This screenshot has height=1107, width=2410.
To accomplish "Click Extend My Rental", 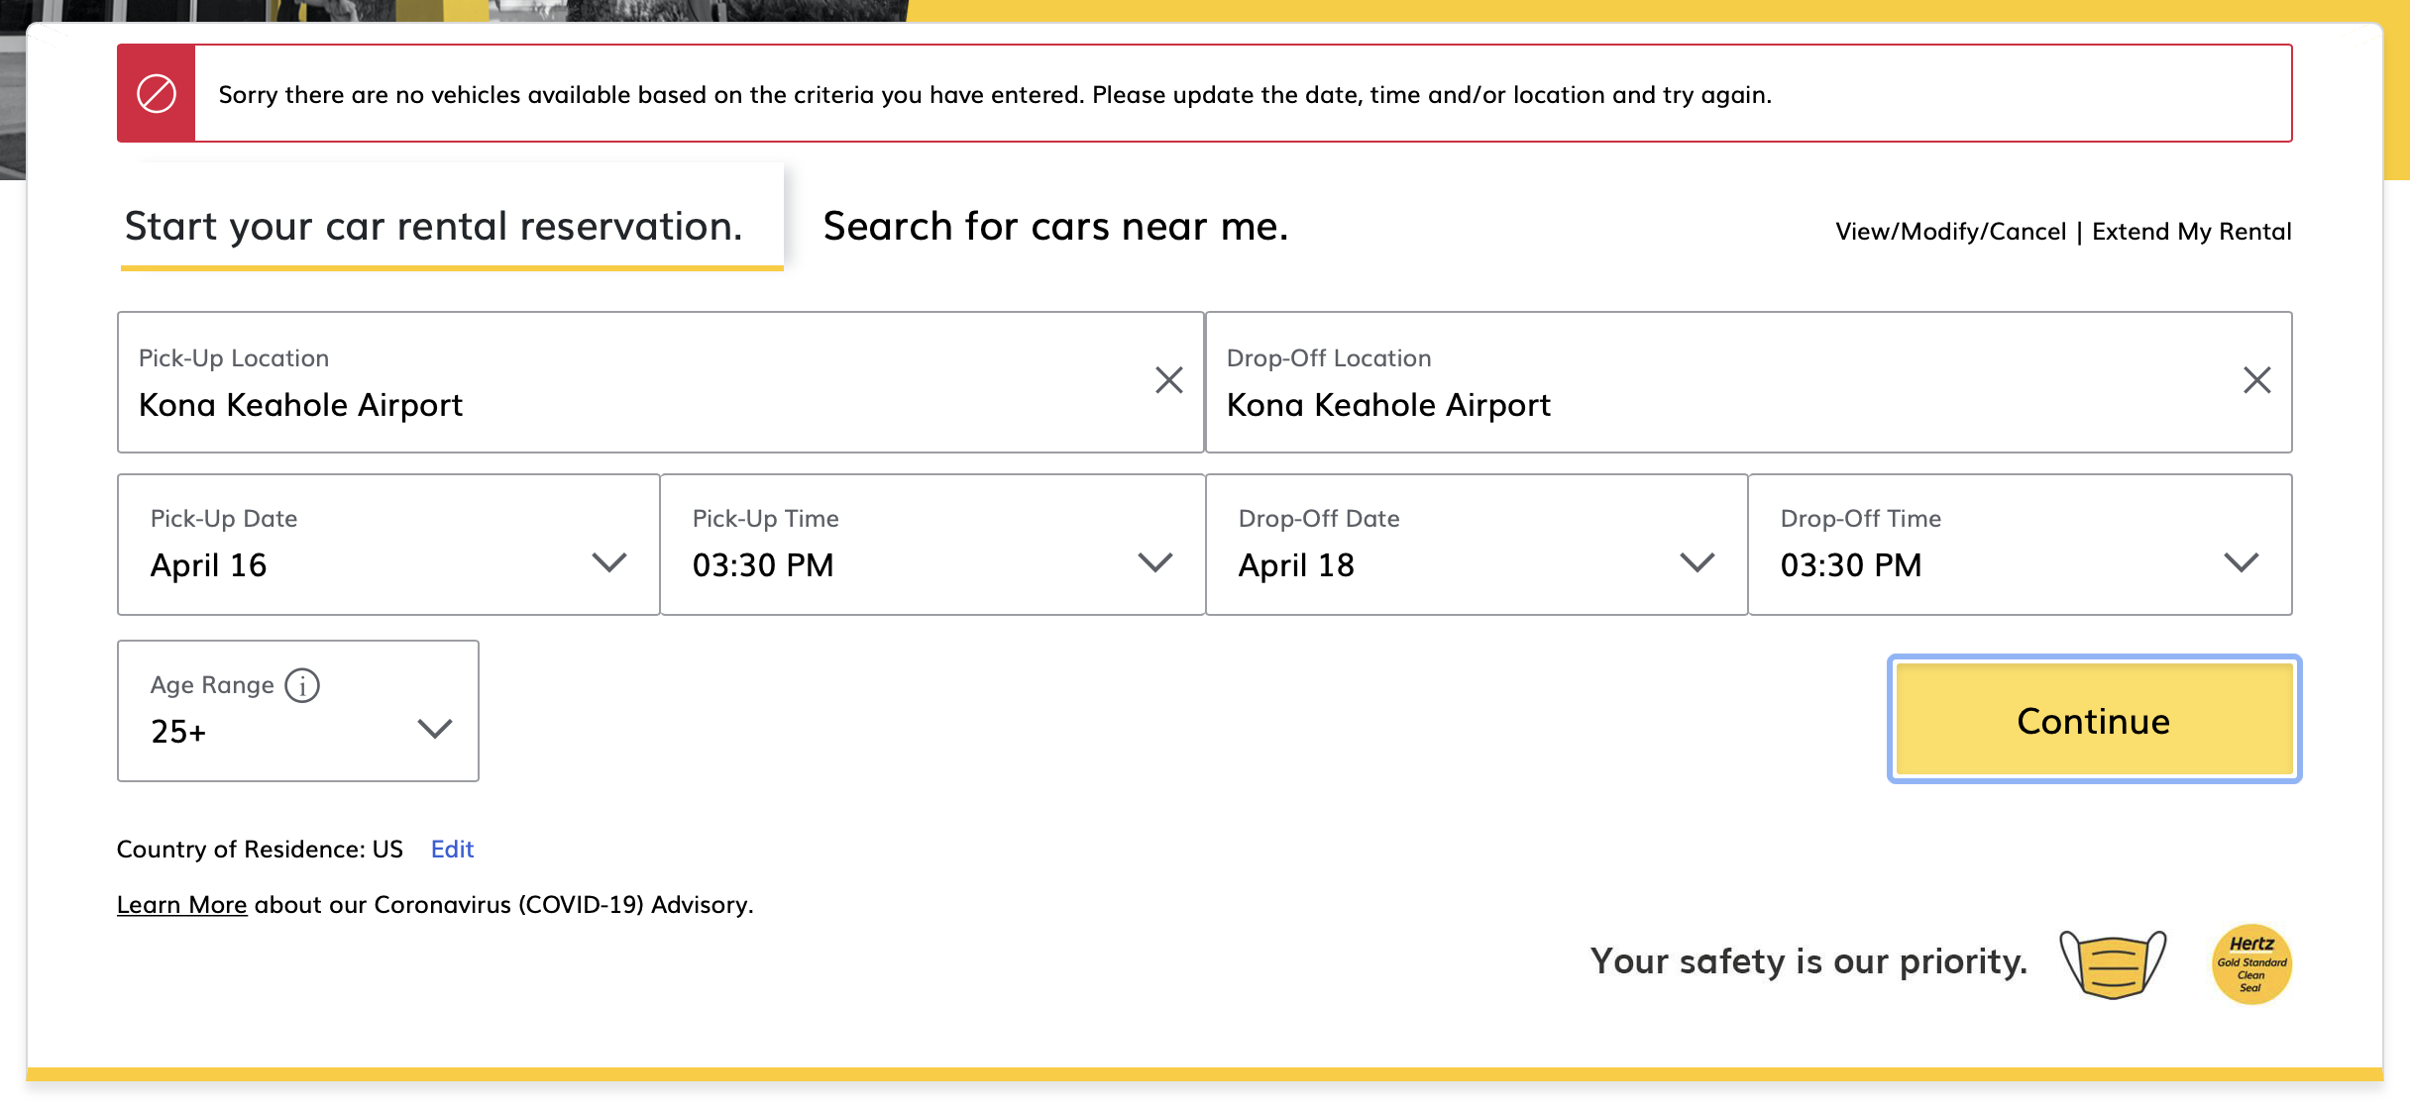I will coord(2191,231).
